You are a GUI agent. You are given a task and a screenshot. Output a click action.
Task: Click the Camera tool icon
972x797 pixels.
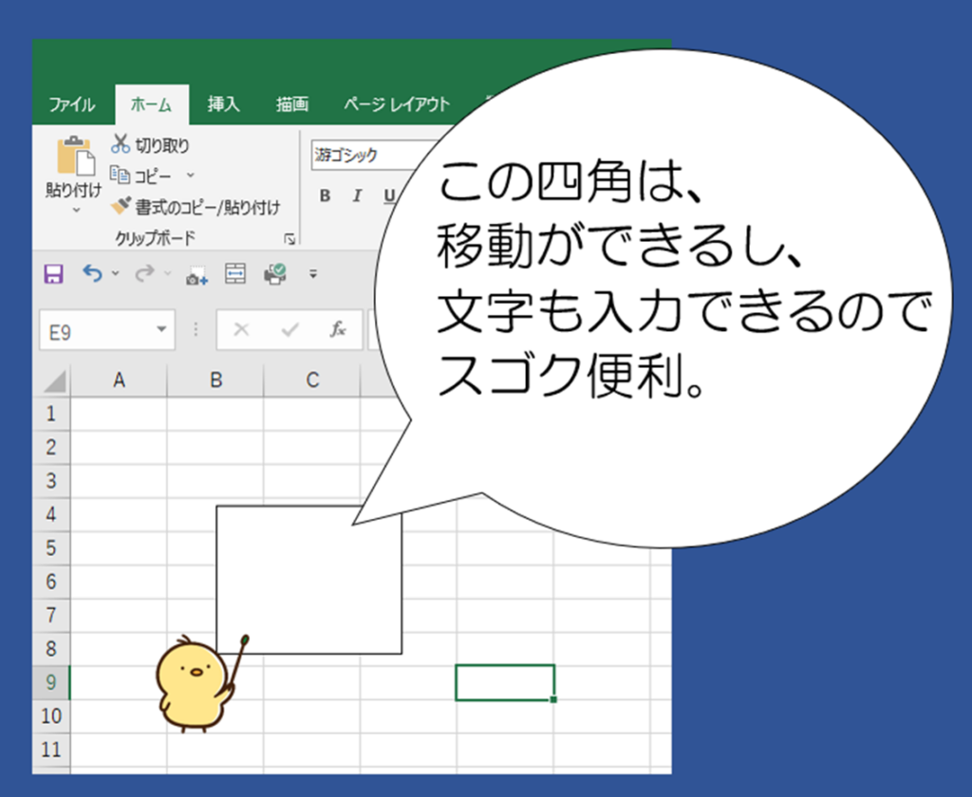coord(196,275)
